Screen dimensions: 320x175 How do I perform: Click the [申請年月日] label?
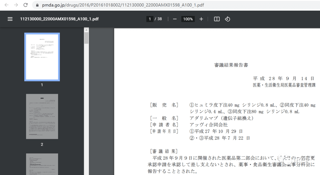point(164,131)
